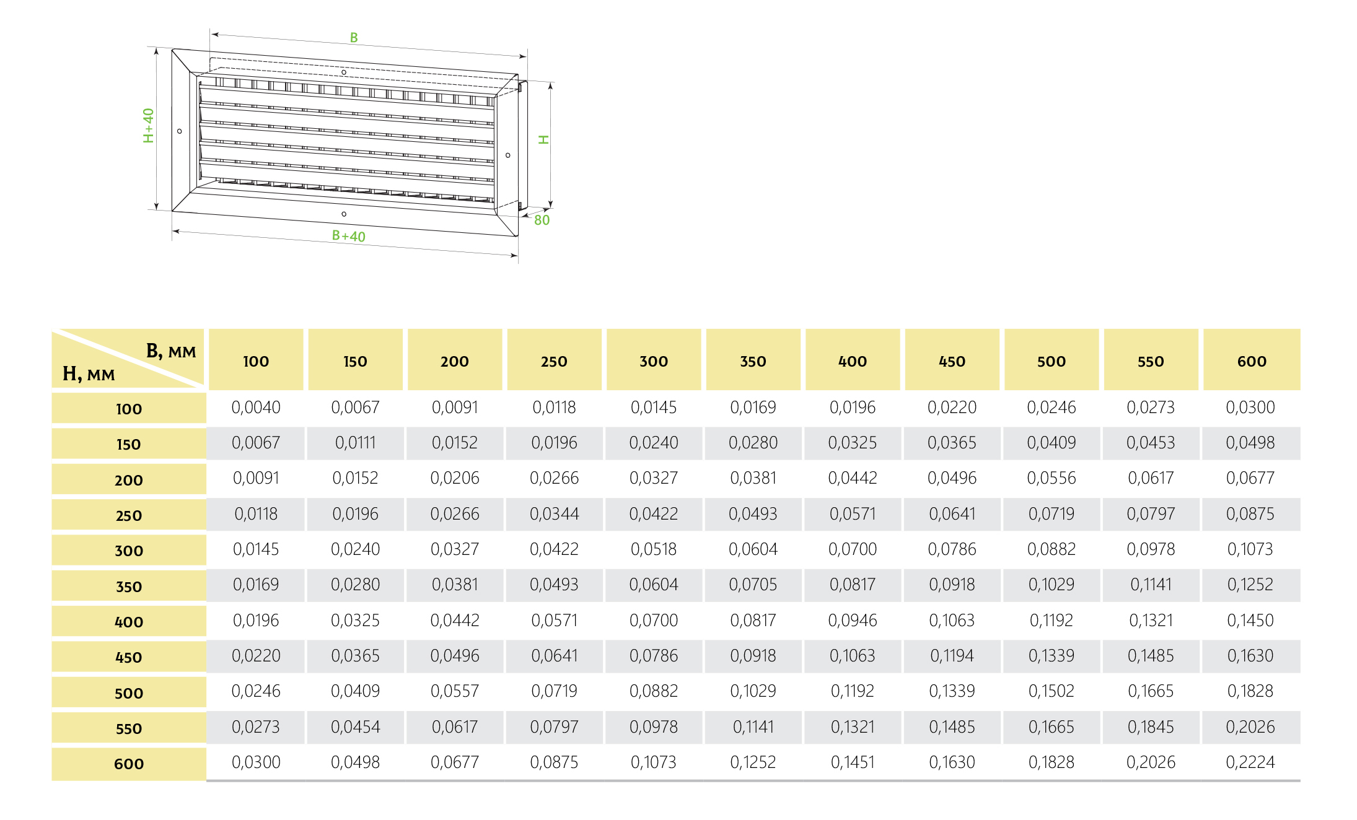Click 0,0498 in the H 150 row
Screen dimensions: 1357x820
pos(1250,443)
